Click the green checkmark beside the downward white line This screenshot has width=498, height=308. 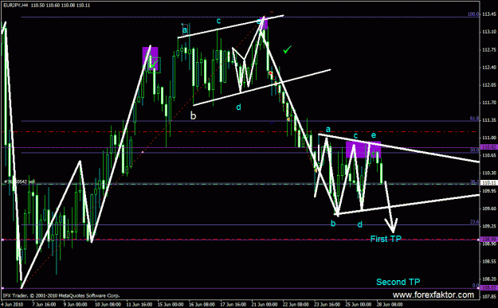[287, 49]
